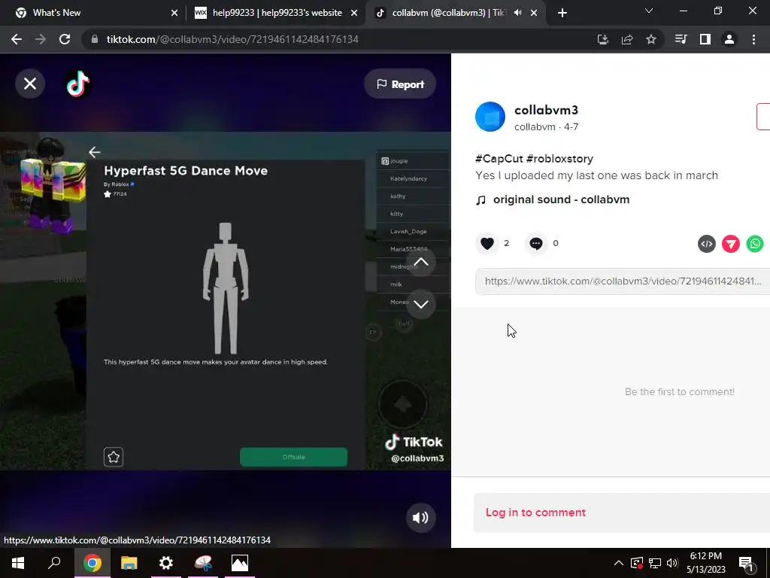
Task: Open original sound - collabvm
Action: coord(561,199)
